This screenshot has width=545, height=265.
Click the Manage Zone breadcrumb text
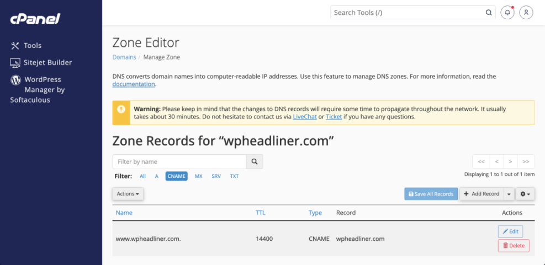[x=162, y=57]
